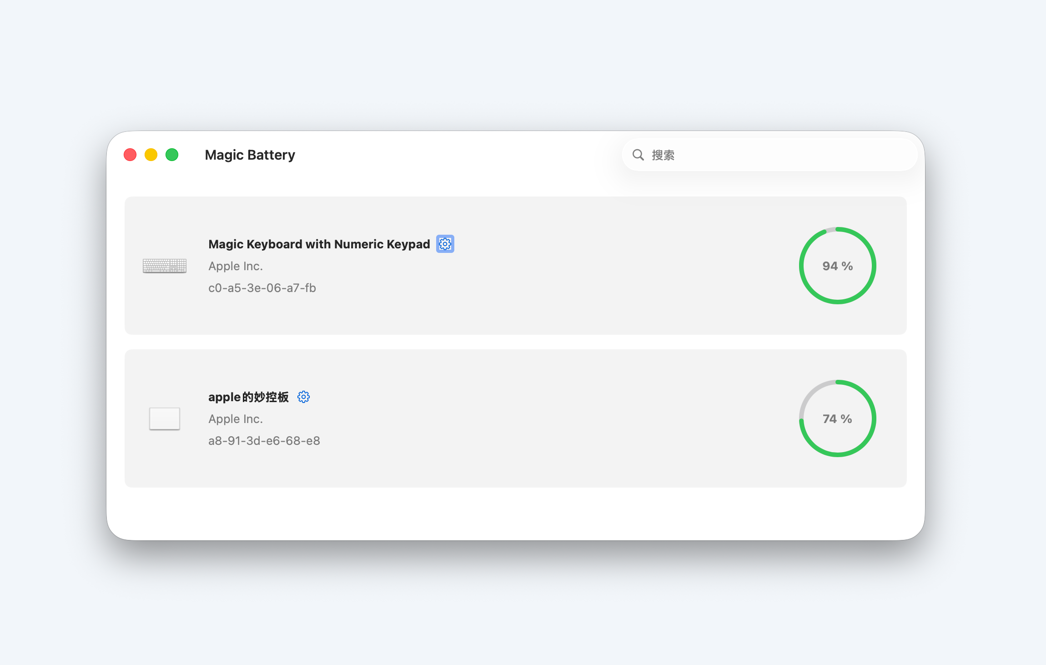Screen dimensions: 1046x665
Task: Select the apple的妙控板 device name
Action: point(248,397)
